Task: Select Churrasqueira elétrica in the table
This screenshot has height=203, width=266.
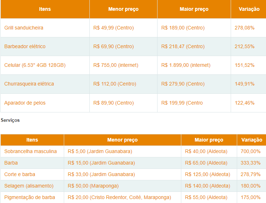Action: click(x=29, y=84)
